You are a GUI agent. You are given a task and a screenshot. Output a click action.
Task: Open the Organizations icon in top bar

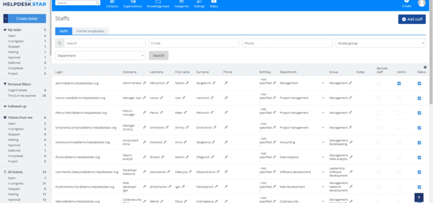point(133,2)
